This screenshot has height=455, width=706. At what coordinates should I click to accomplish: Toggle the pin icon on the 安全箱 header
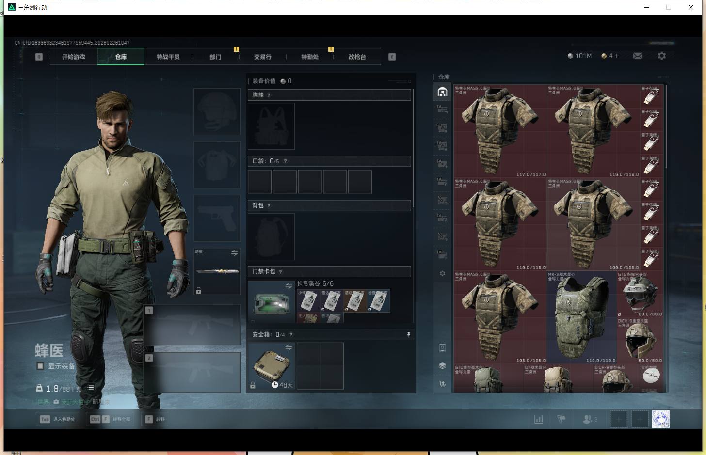point(408,334)
